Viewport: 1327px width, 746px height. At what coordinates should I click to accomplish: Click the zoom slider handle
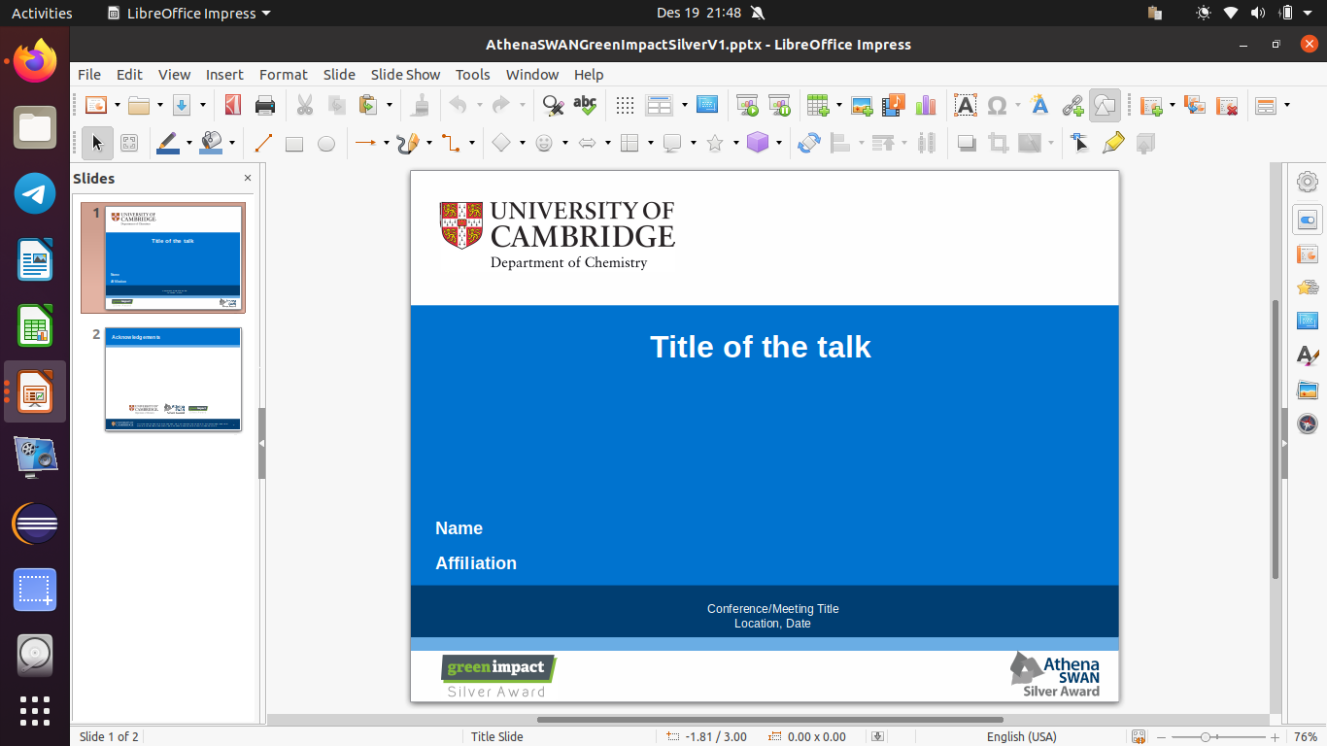[1205, 737]
